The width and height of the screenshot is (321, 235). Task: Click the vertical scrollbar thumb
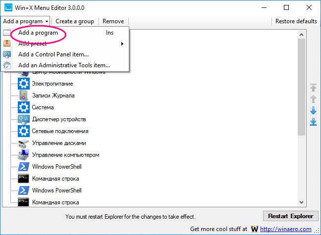(301, 87)
